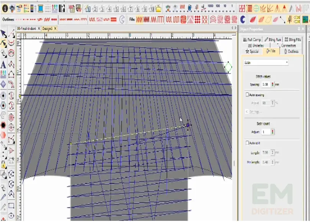Click the square stitch angle handle on canvas
310x222 pixels.
click(188, 125)
